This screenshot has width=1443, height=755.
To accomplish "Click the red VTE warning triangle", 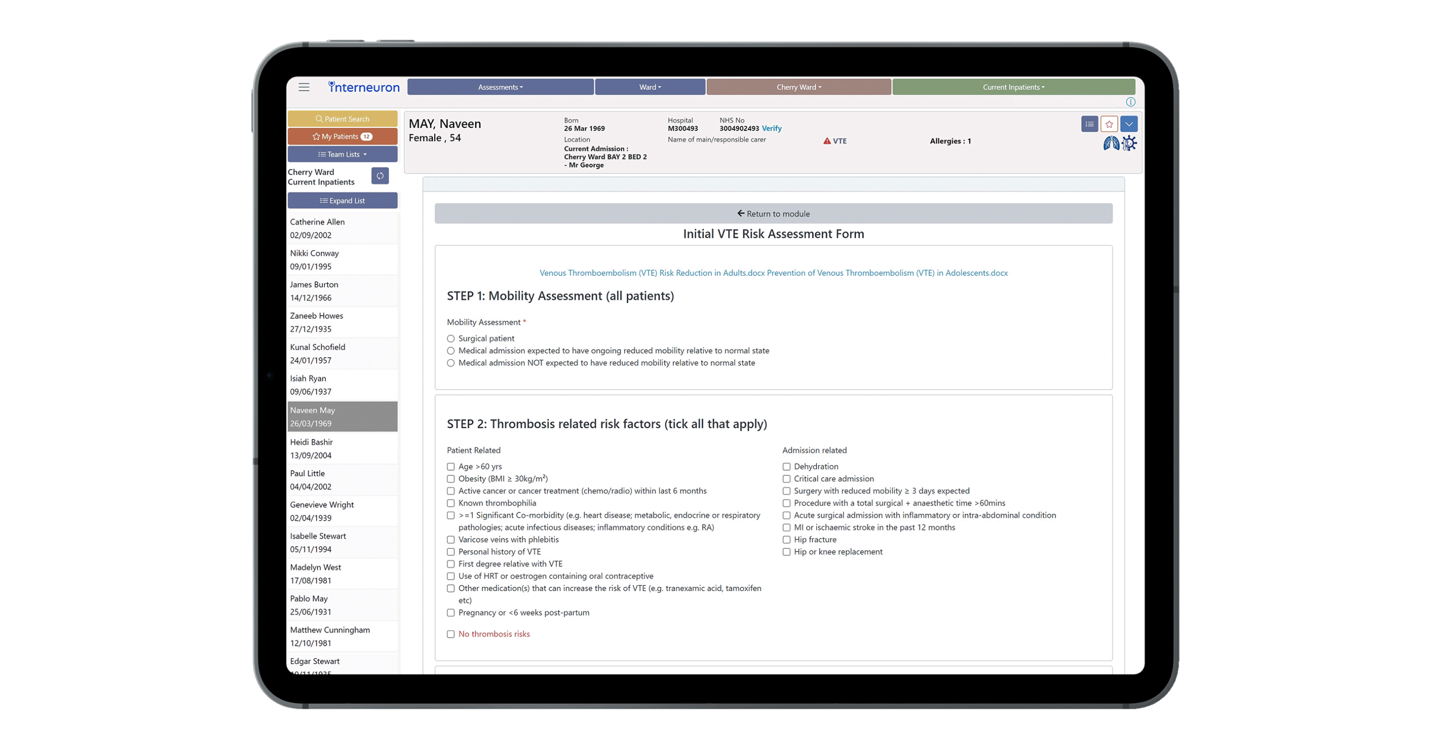I will pos(827,141).
